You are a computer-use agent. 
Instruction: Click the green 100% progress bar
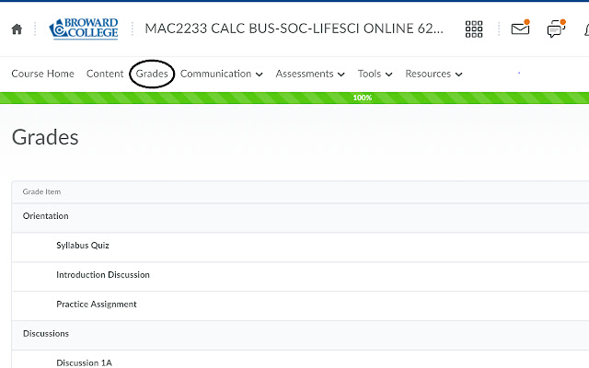(x=294, y=97)
